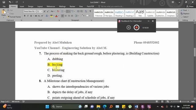Screen dimensions: 196x110
Task: Undo last action in Quick Access Toolbar
Action: 10,2
